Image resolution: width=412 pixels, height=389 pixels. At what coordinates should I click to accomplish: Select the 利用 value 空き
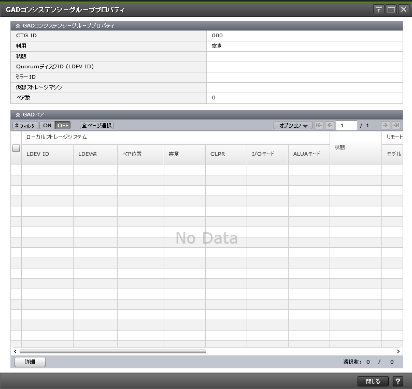point(217,46)
